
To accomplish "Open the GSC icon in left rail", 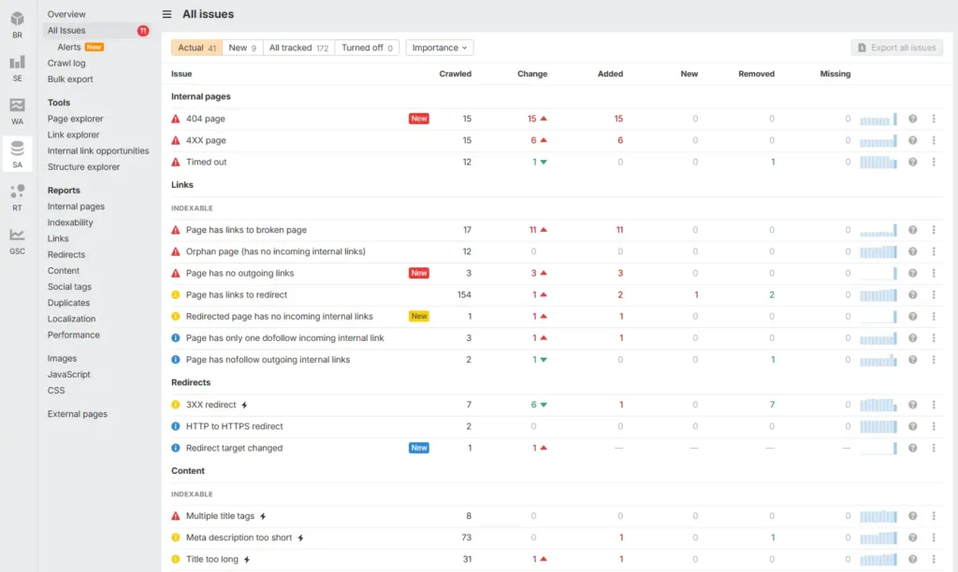I will [17, 241].
